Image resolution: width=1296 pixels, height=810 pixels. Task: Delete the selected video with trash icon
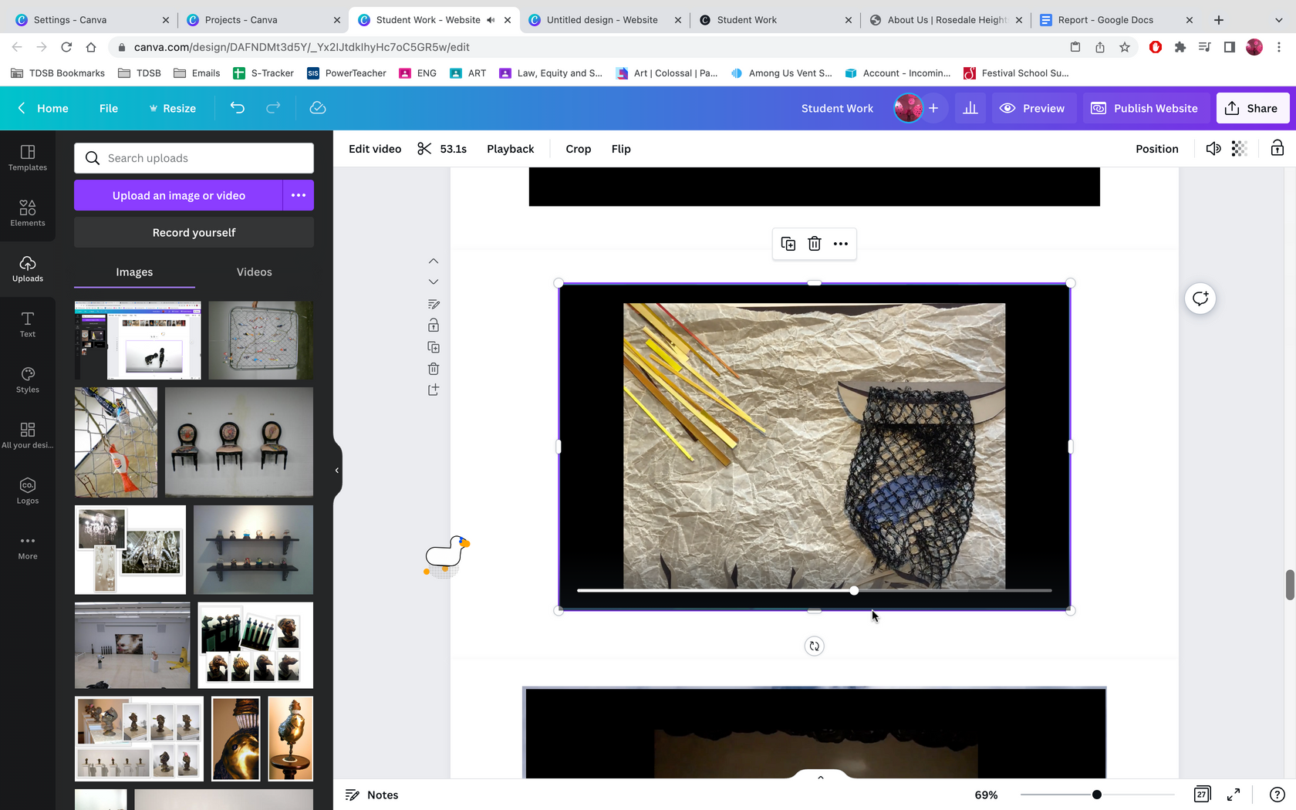814,244
